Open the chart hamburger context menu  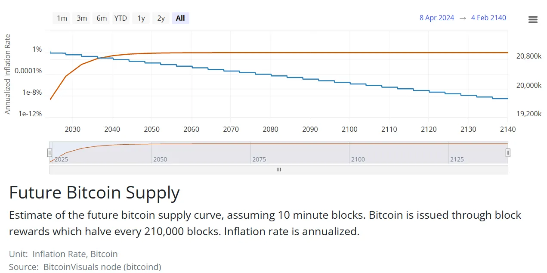tap(533, 19)
